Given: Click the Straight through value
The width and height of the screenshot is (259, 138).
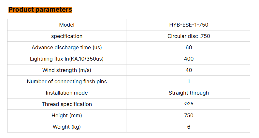Looking at the screenshot, I should 189,93.
